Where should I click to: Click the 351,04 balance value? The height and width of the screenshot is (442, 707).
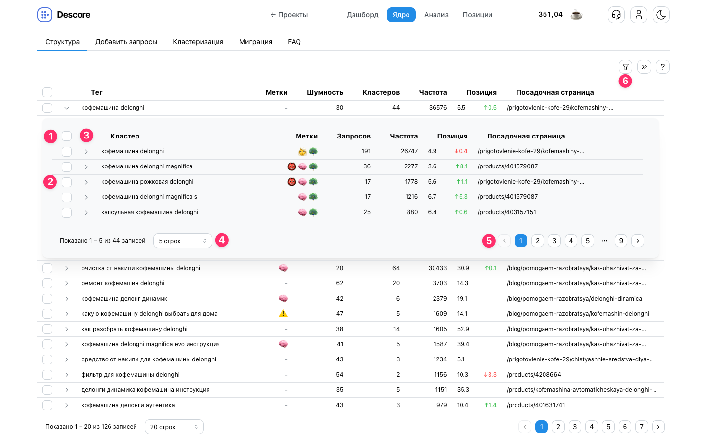(550, 15)
